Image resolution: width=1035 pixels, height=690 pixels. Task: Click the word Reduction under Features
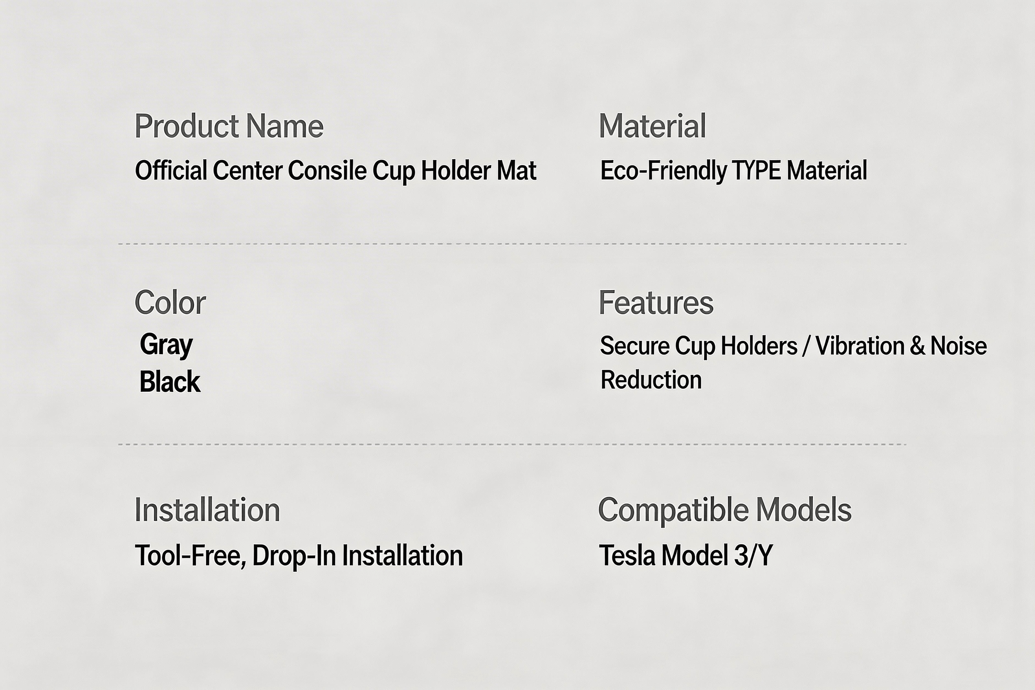(x=651, y=380)
